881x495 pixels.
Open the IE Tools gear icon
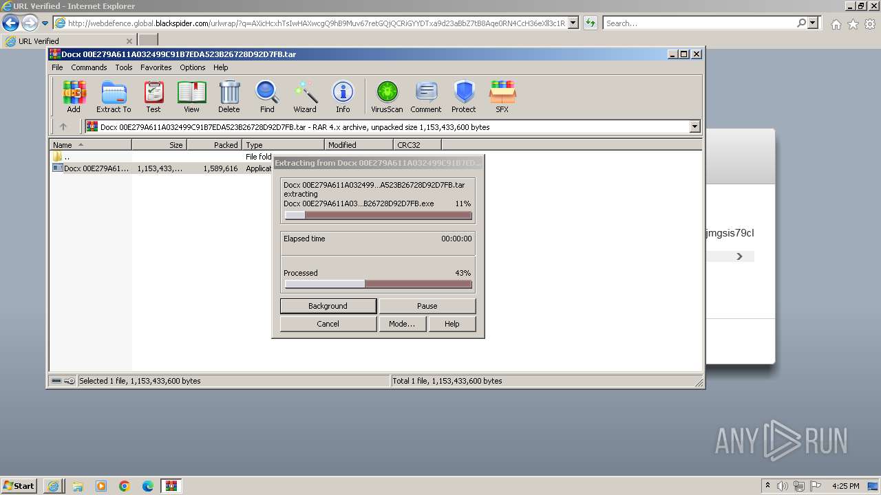click(x=870, y=24)
